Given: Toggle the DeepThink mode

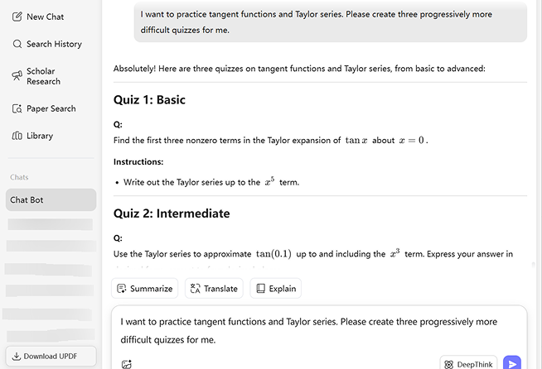Looking at the screenshot, I should tap(468, 363).
